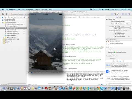This screenshot has width=132, height=99.
Task: Open the Find navigator search icon
Action: [9, 17]
